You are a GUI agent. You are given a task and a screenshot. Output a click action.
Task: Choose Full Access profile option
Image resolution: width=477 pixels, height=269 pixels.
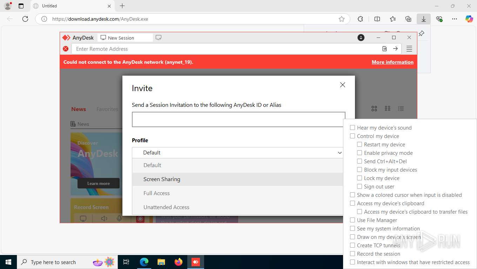(237, 193)
